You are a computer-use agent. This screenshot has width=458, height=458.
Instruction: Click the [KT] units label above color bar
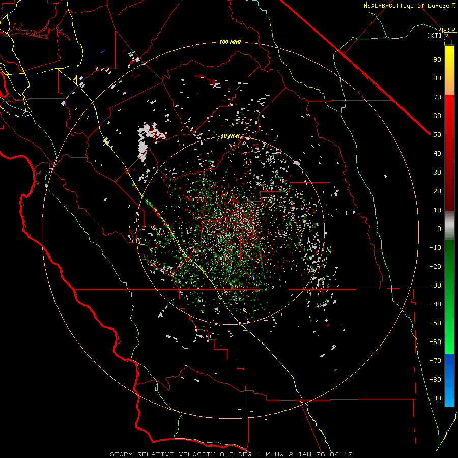435,35
